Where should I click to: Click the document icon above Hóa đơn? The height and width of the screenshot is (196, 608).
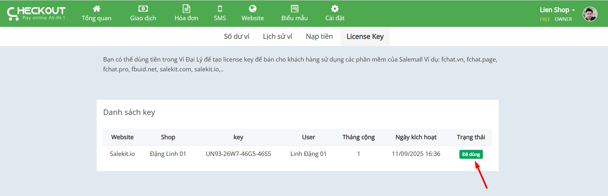click(186, 9)
